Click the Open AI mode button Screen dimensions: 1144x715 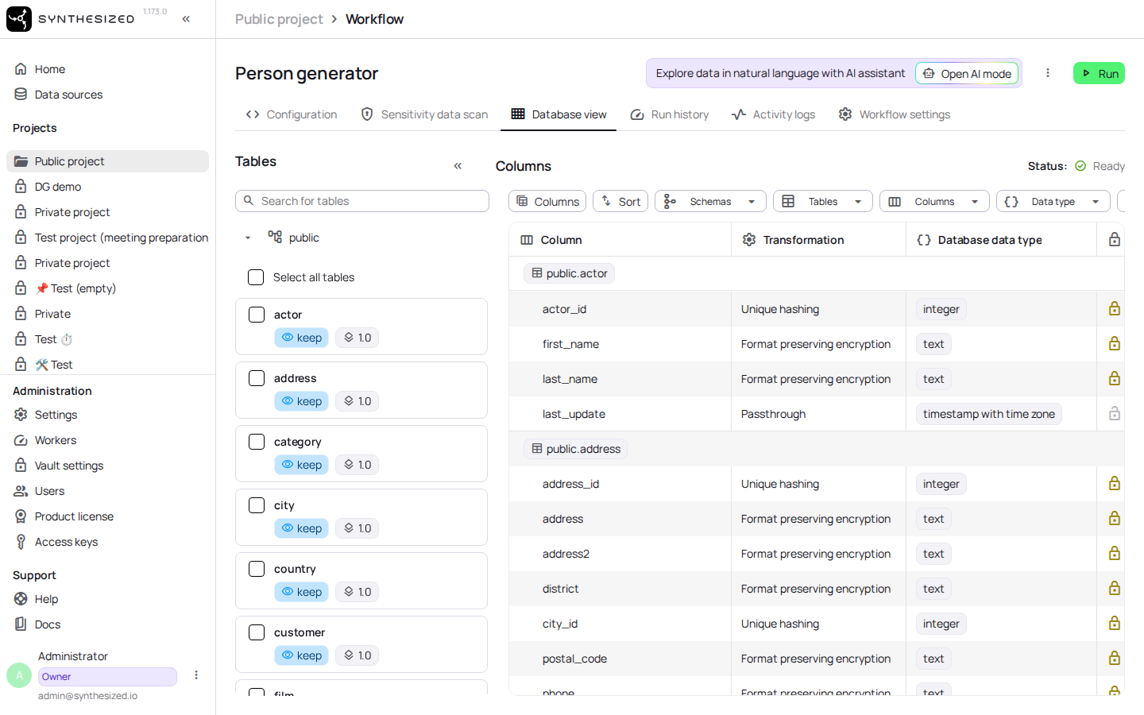point(967,73)
